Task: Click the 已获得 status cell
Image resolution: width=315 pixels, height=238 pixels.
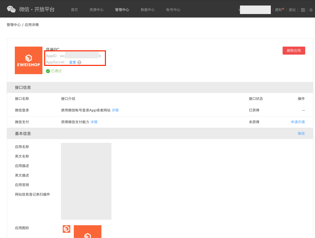Action: (x=254, y=110)
